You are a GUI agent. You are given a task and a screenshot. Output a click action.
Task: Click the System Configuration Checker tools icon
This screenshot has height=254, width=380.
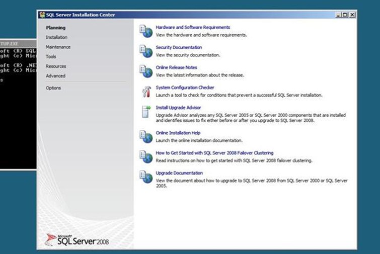[146, 92]
